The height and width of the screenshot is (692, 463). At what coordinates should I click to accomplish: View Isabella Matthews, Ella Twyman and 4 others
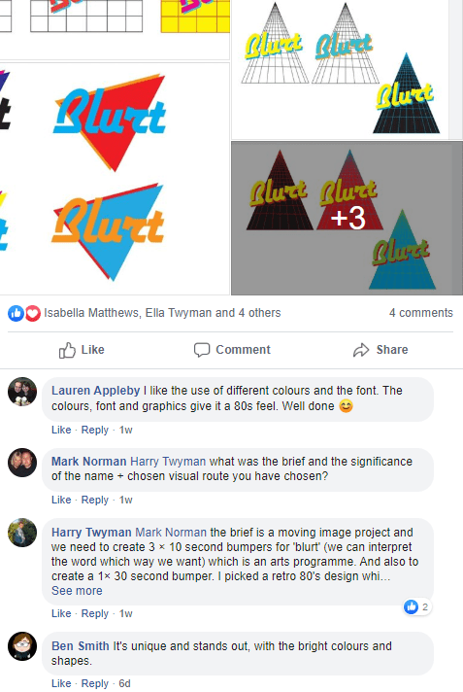click(162, 313)
